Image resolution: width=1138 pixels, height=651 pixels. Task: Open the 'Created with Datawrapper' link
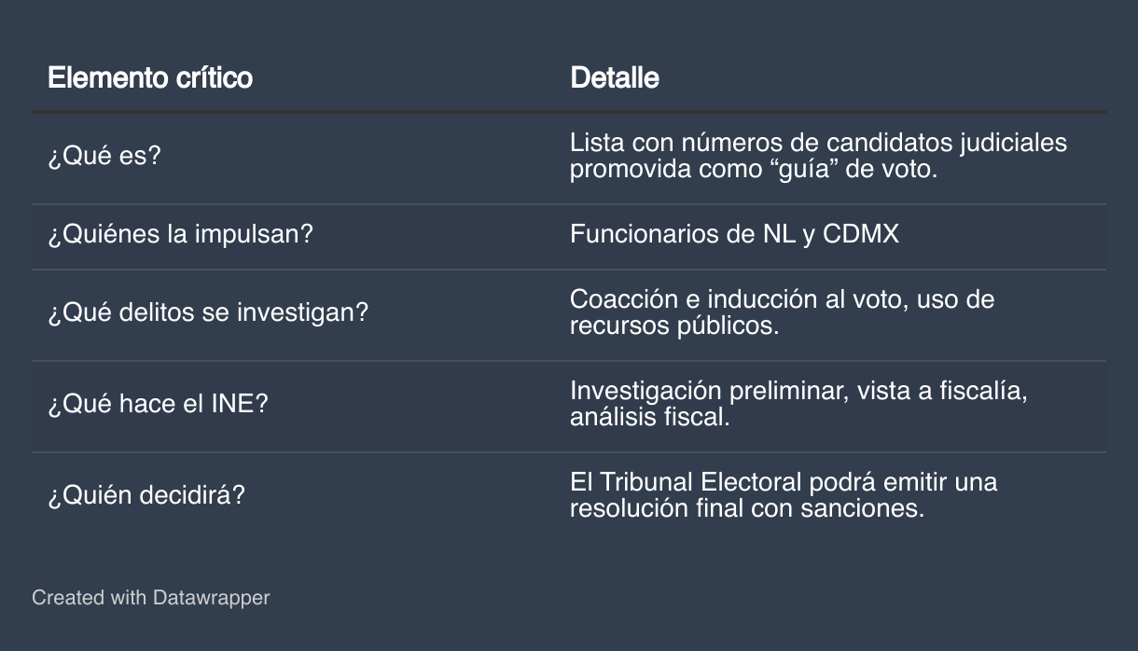point(151,597)
